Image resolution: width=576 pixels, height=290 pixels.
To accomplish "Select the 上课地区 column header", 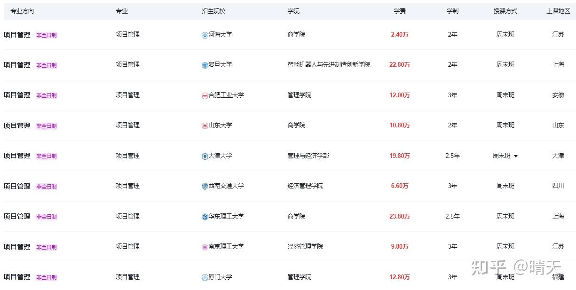I will pyautogui.click(x=558, y=11).
